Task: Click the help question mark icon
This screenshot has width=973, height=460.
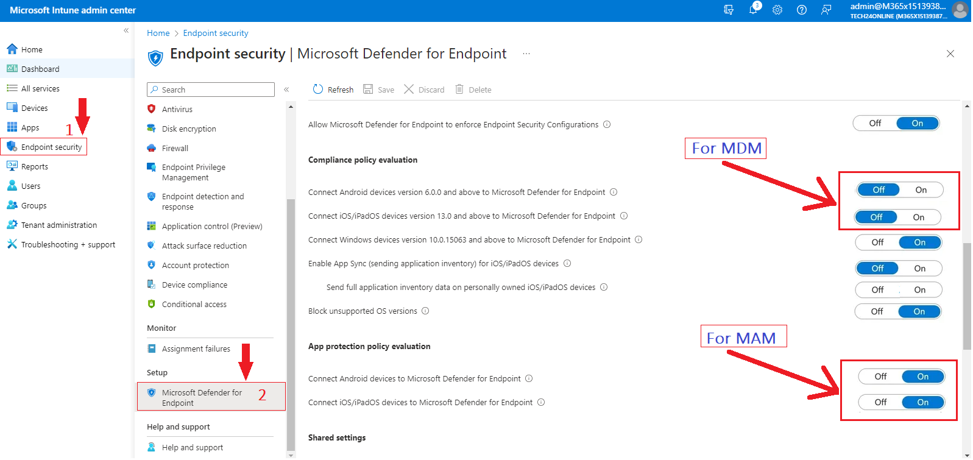Action: click(x=802, y=10)
